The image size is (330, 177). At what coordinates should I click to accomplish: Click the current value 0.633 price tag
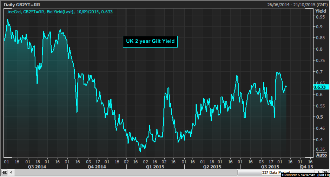click(x=321, y=87)
